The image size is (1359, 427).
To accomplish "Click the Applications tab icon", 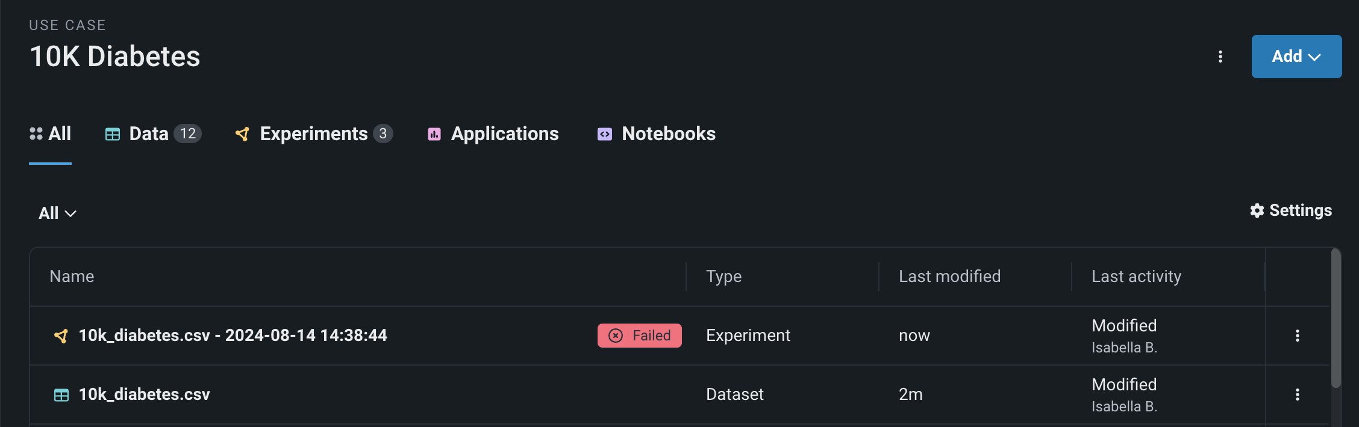I will point(434,134).
